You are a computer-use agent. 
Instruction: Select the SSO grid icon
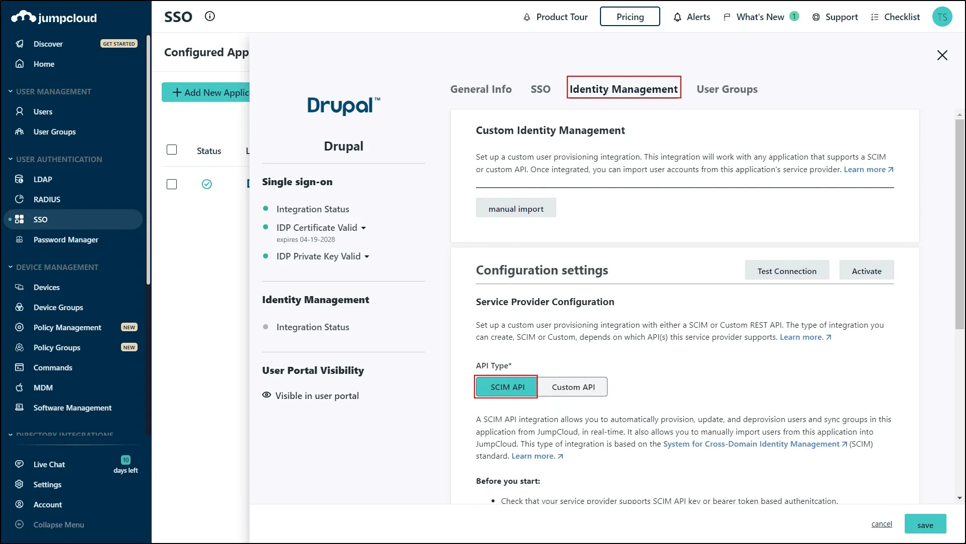pos(20,219)
